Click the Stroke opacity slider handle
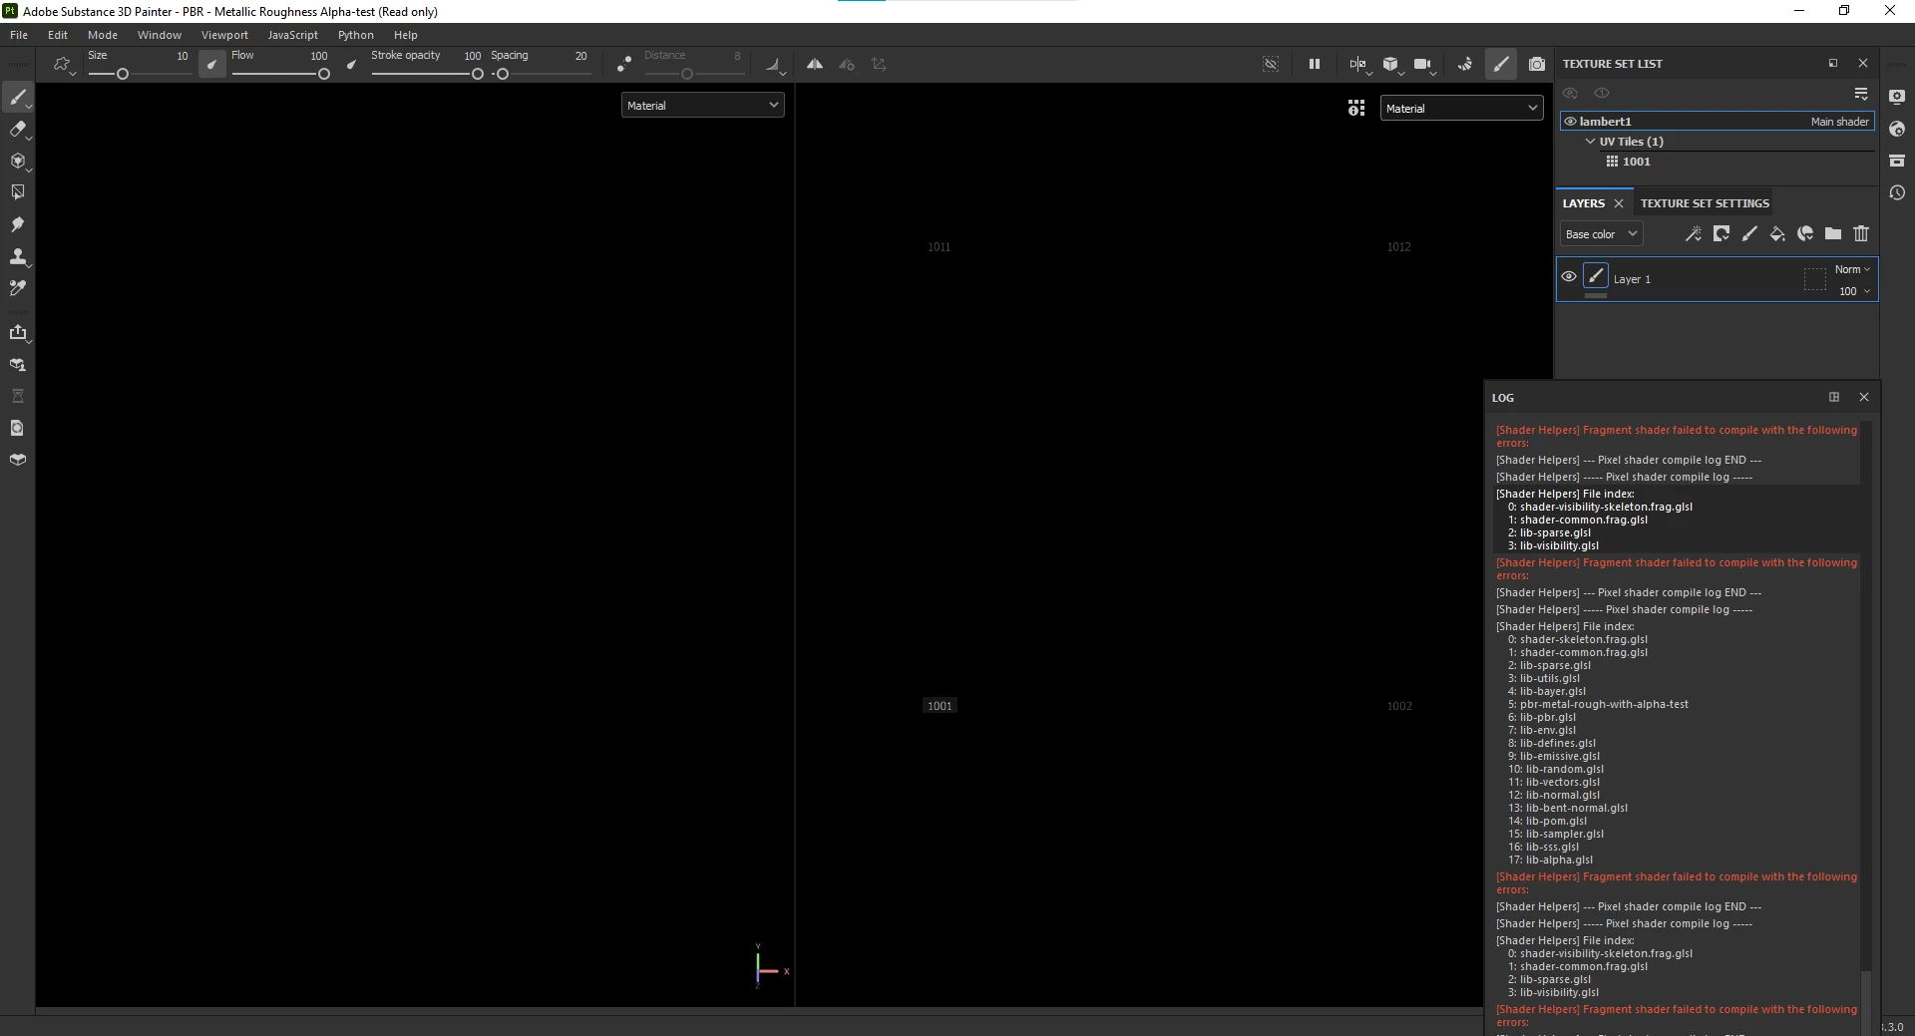This screenshot has width=1915, height=1036. point(478,74)
